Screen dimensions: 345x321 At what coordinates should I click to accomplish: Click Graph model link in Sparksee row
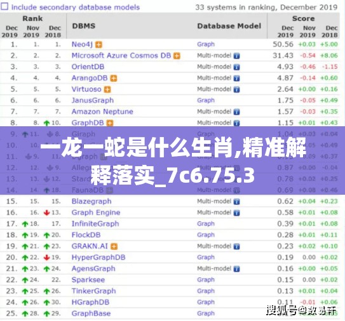pos(206,280)
